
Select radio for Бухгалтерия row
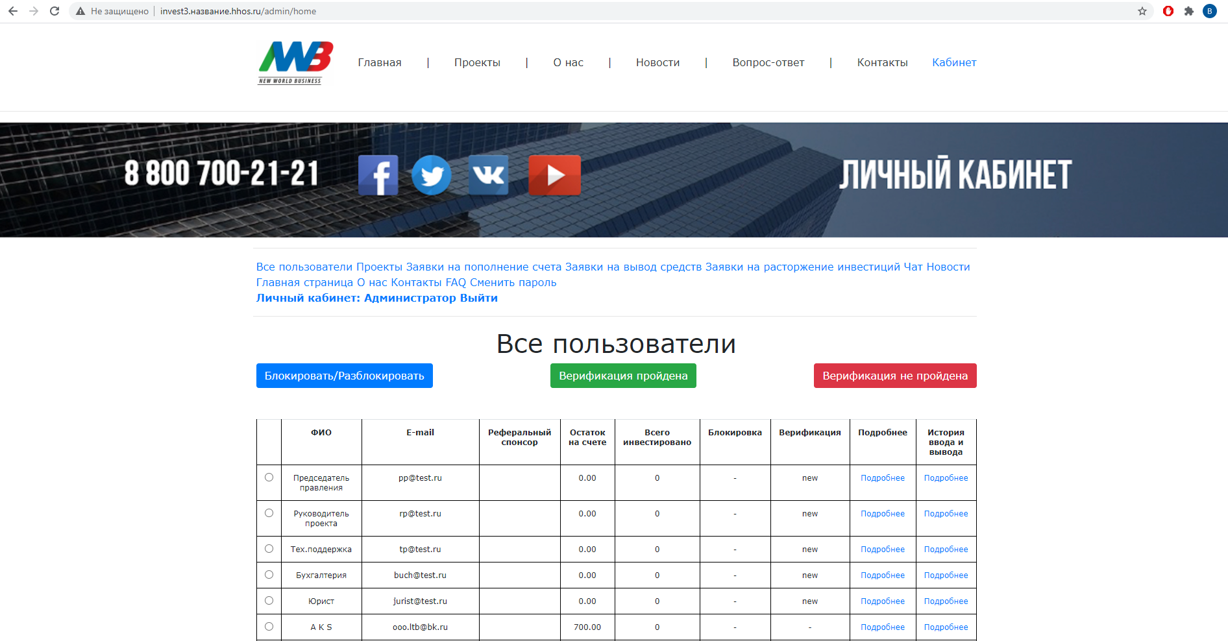(269, 575)
